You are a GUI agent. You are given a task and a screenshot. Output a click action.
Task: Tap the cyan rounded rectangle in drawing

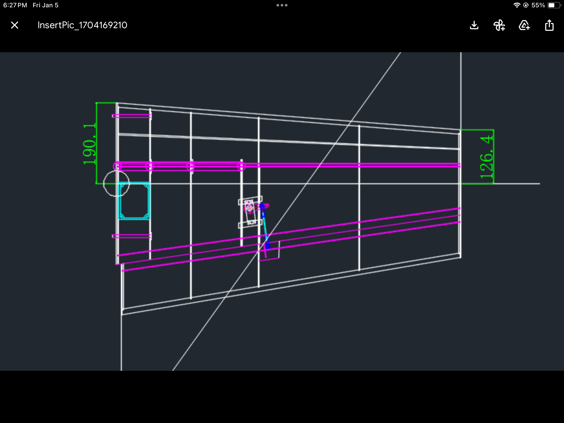[134, 201]
